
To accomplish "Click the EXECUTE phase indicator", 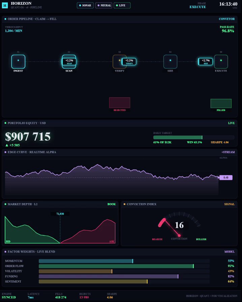I will click(x=198, y=7).
